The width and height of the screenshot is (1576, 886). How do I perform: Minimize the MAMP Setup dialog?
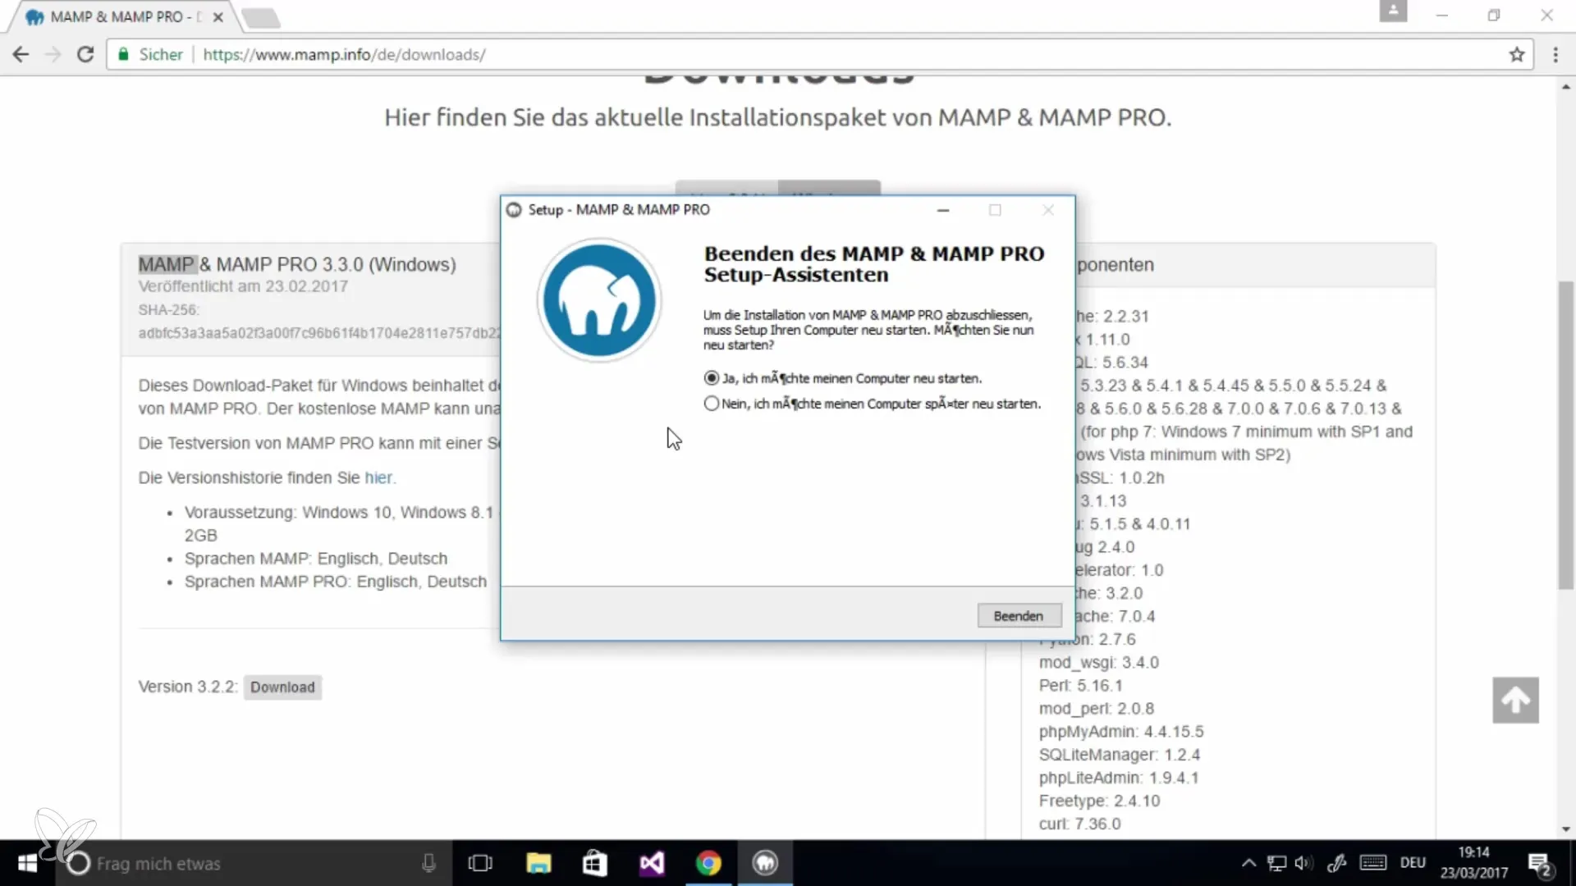point(943,210)
